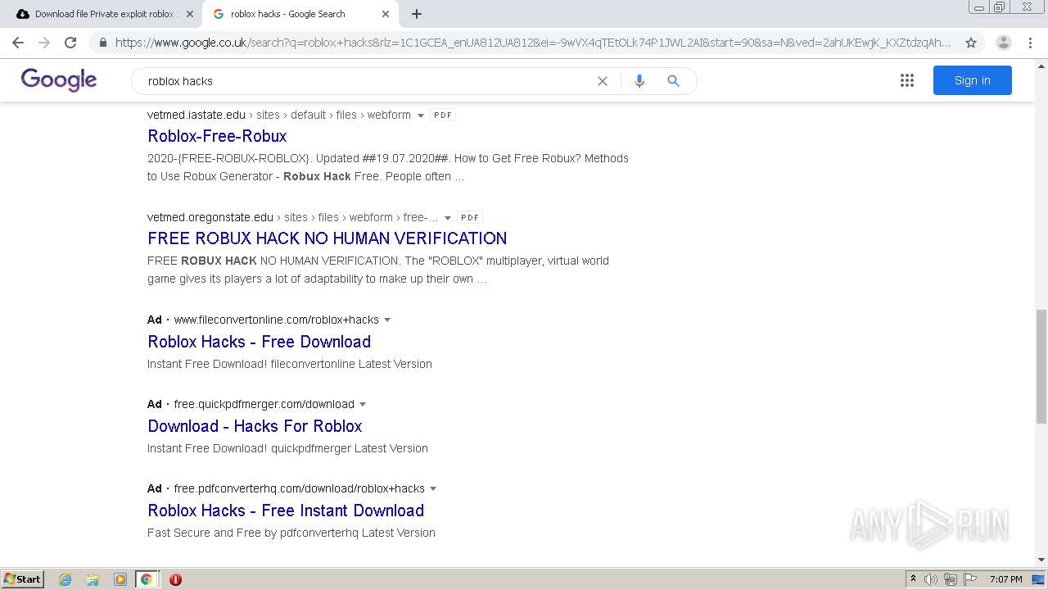Open 'FREE ROBUX HACK NO HUMAN VERIFICATION' result

click(327, 238)
